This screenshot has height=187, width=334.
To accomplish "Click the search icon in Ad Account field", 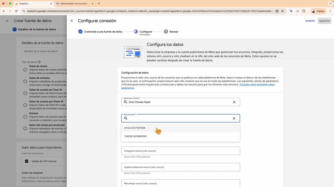I will click(126, 118).
